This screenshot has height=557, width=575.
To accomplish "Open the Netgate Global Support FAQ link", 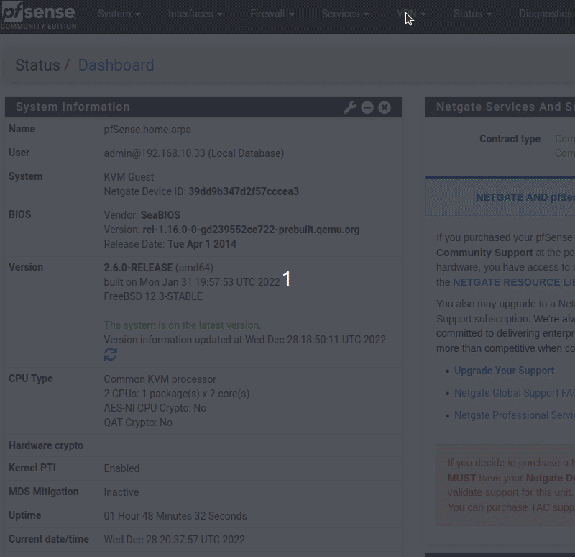I will [515, 392].
